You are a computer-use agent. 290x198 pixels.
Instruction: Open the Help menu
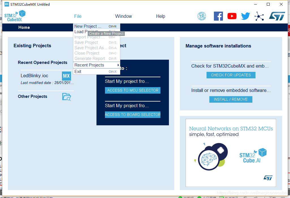(160, 16)
